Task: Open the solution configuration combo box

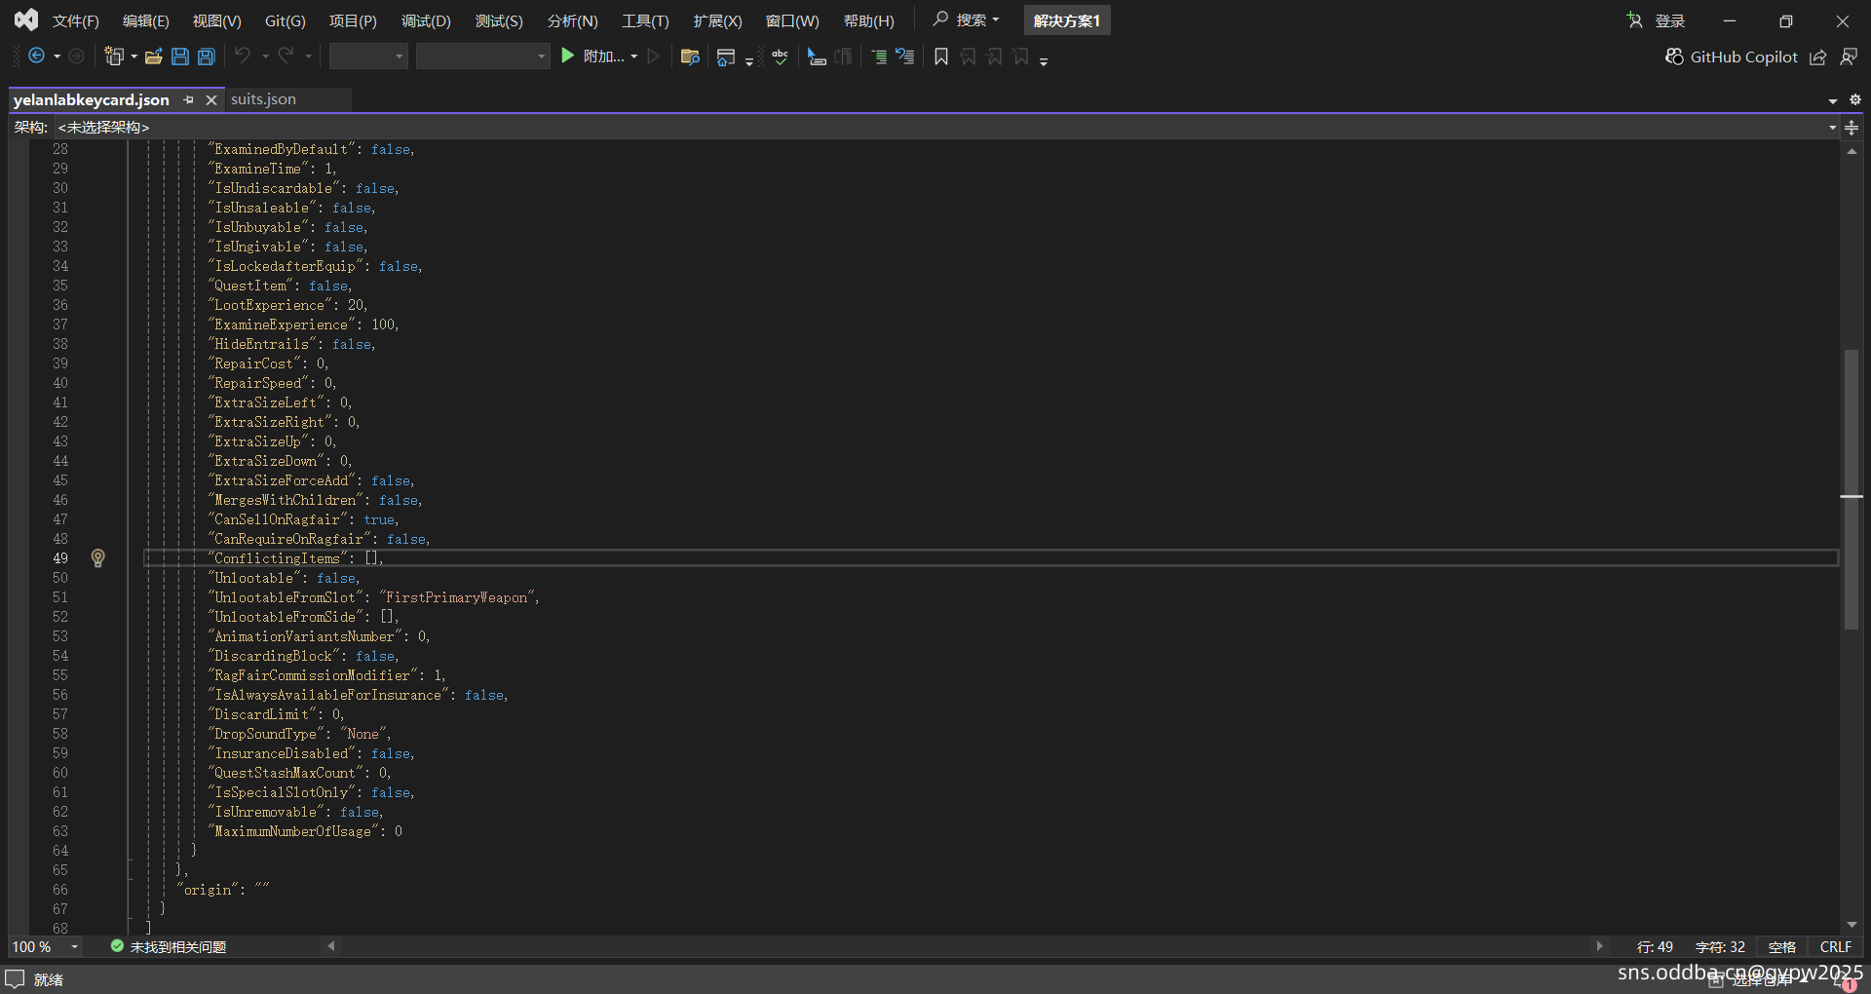Action: [368, 57]
